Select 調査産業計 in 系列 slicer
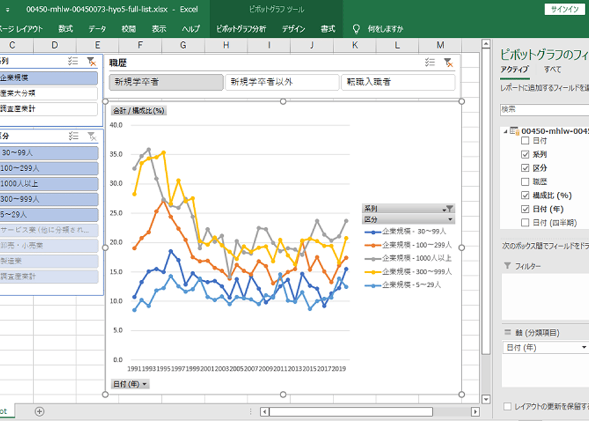Screen dimensions: 589x421 [x=48, y=108]
